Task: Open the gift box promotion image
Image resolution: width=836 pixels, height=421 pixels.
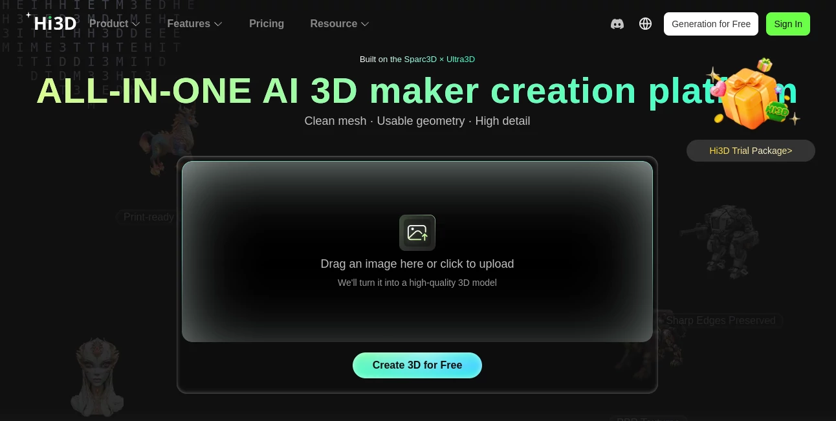Action: click(753, 94)
